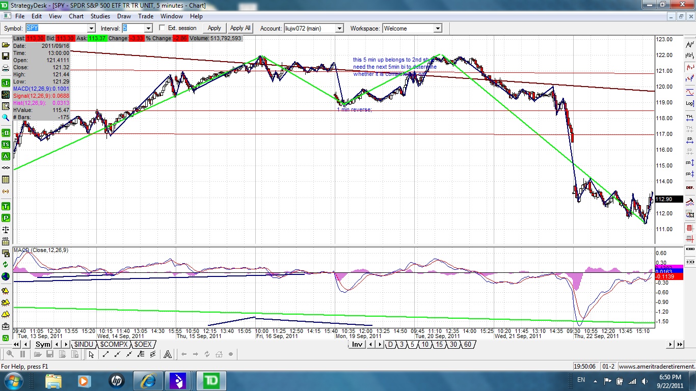This screenshot has height=391, width=696.
Task: Open the Workspace dropdown
Action: coord(438,29)
